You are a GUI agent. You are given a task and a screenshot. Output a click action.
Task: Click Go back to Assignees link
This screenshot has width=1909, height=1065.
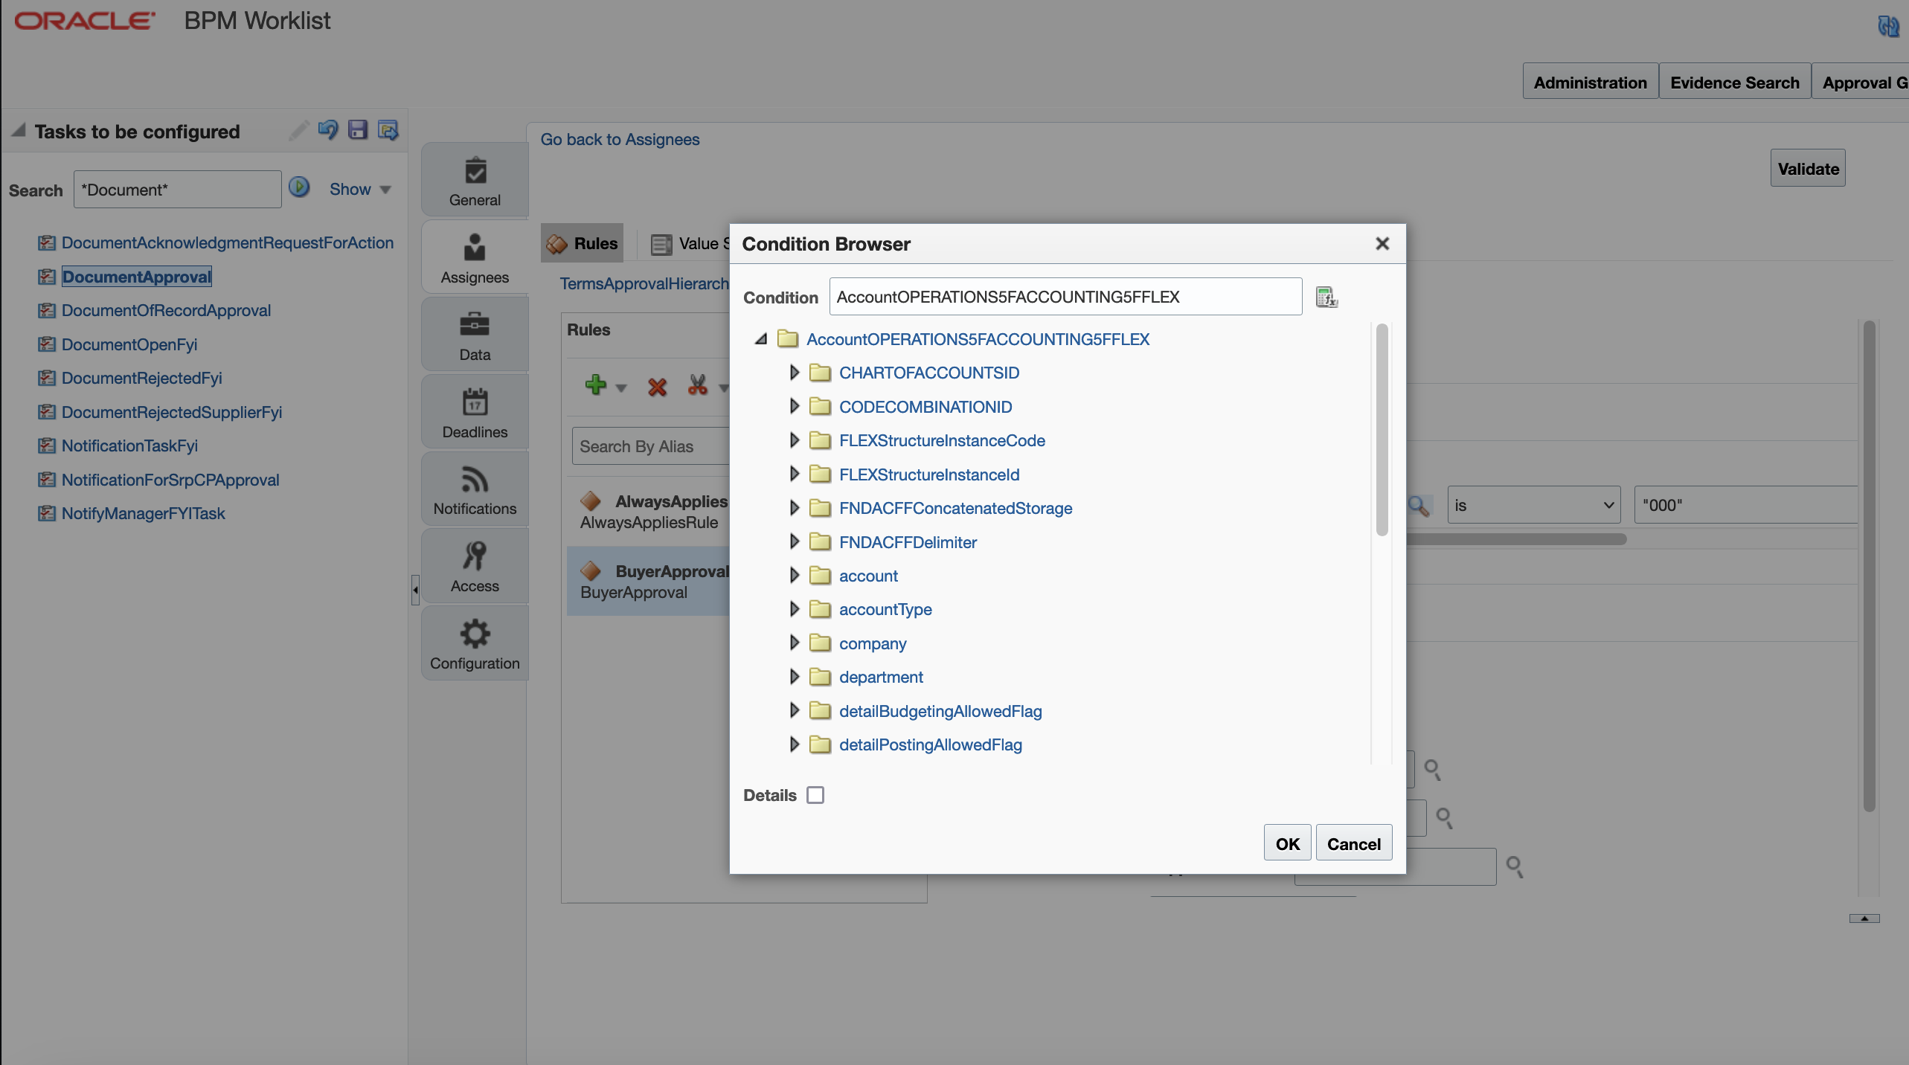(x=620, y=139)
